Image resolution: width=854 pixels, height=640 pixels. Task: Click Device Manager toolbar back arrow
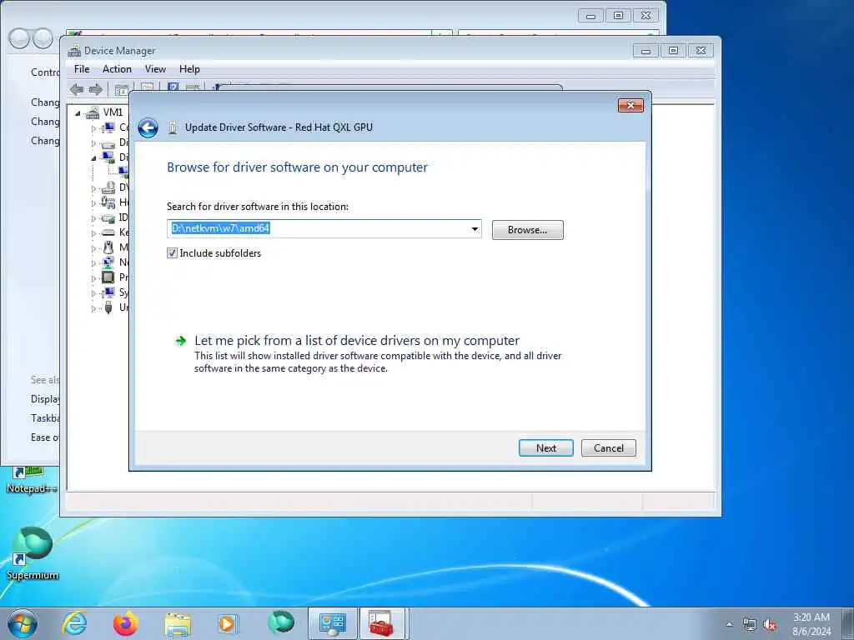(77, 89)
